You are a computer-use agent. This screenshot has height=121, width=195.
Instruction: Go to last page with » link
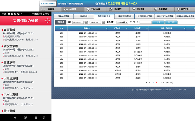[164, 82]
